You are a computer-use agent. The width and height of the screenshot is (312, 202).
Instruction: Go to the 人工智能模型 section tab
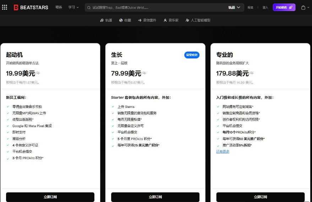198,20
